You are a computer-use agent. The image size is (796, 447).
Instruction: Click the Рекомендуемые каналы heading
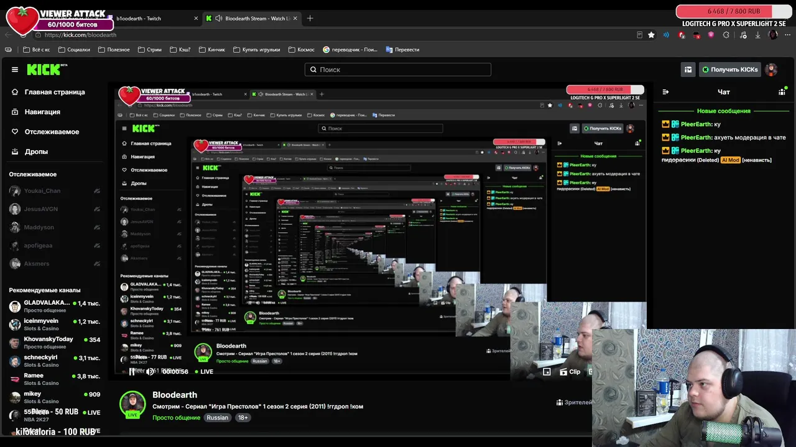point(45,290)
